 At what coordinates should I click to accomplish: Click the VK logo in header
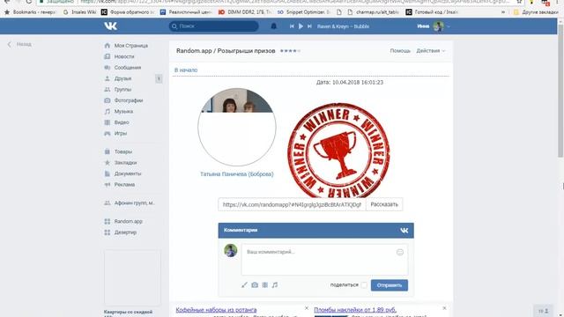coord(110,26)
